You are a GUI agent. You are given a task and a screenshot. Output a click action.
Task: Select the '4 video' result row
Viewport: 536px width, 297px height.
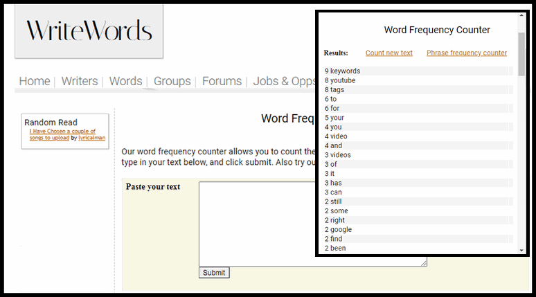[x=418, y=136]
